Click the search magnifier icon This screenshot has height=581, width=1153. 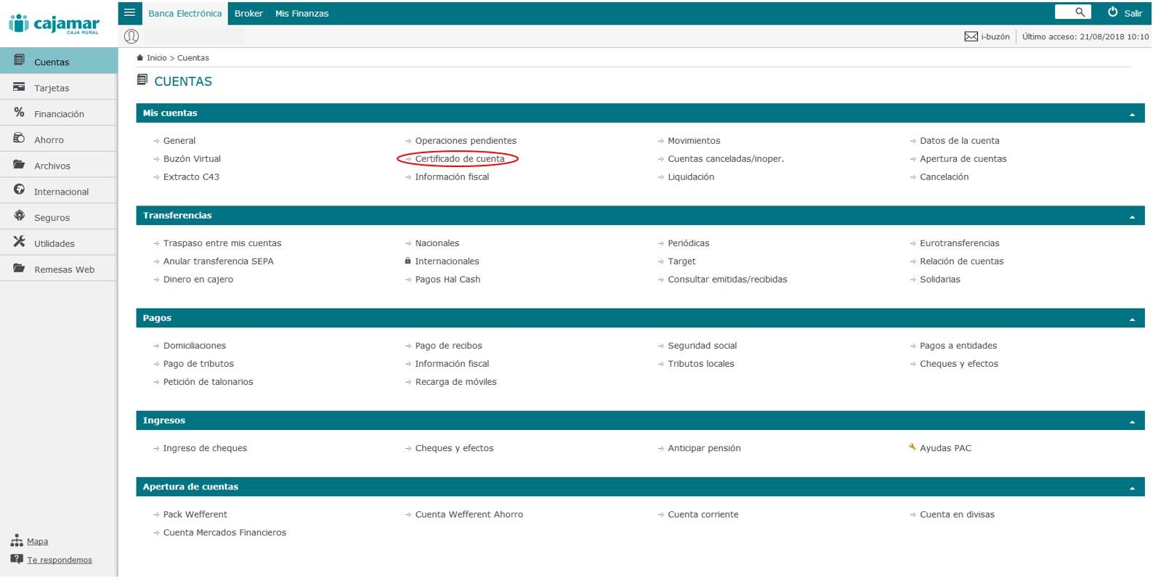point(1080,12)
